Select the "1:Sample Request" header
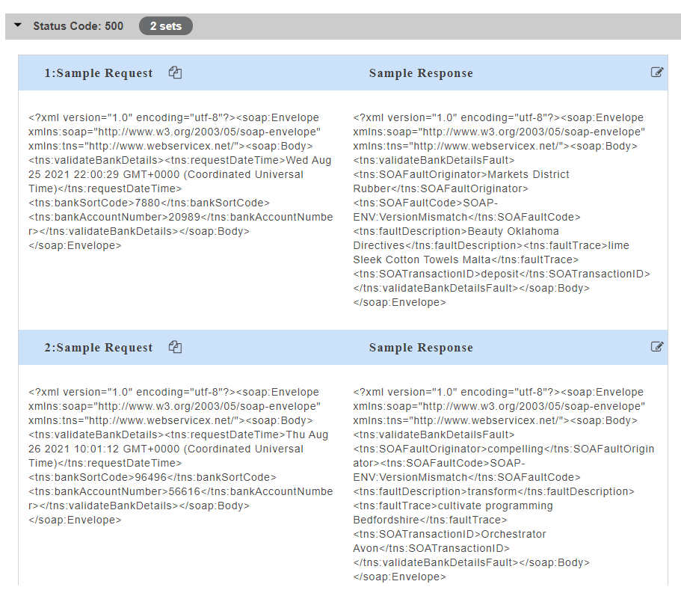The height and width of the screenshot is (596, 681). point(98,73)
